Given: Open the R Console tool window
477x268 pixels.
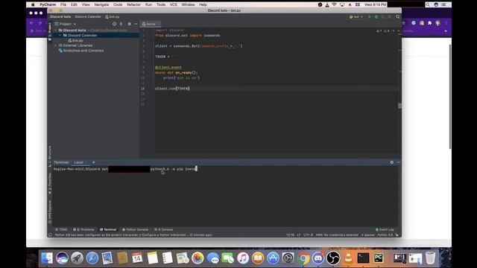Looking at the screenshot, I should point(164,230).
